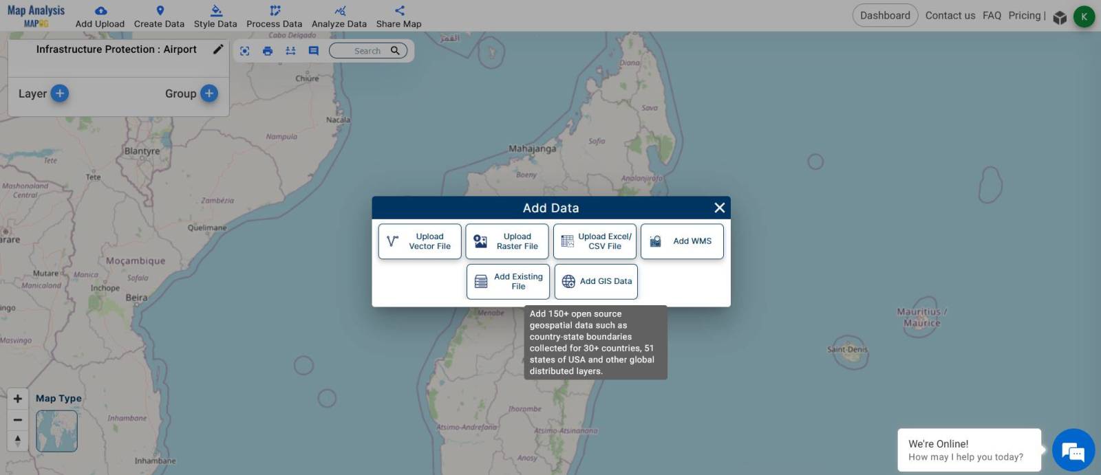Select Add Existing File option

coord(508,281)
